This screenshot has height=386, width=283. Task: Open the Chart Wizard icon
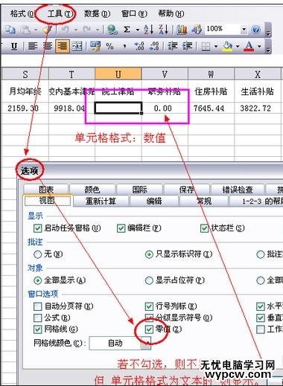182,30
